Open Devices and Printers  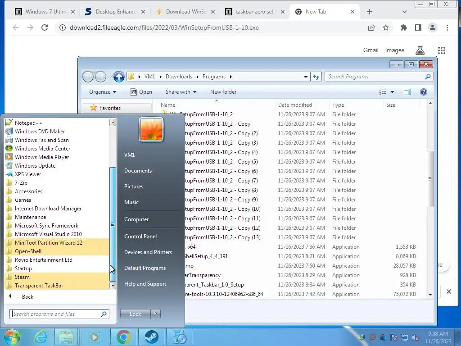(x=148, y=252)
